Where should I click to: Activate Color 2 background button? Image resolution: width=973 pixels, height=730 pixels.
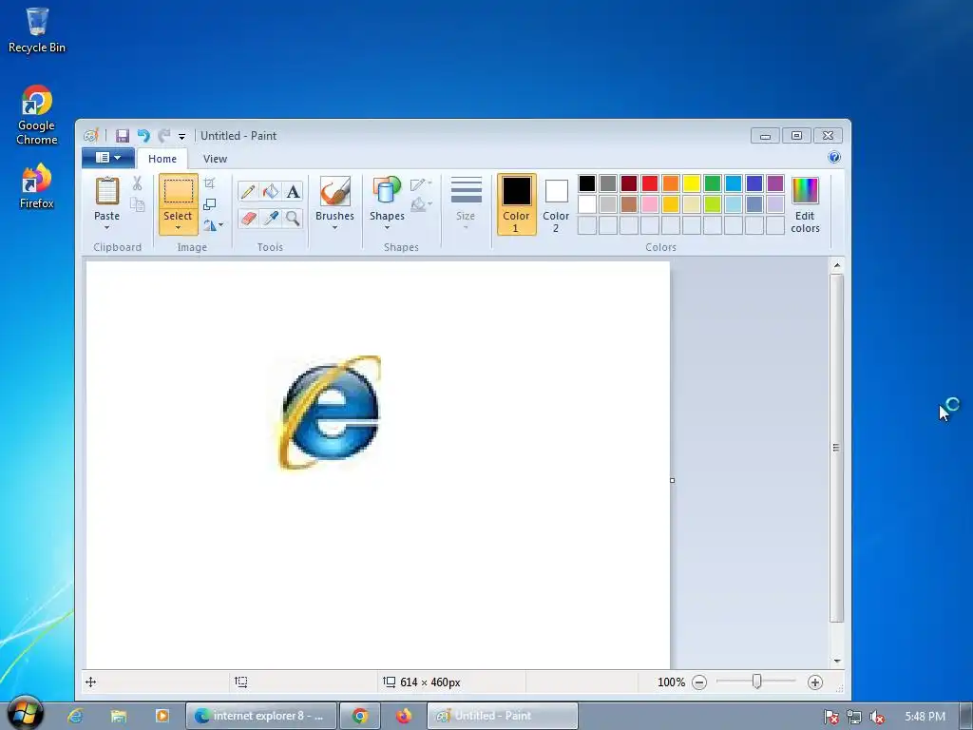coord(556,204)
